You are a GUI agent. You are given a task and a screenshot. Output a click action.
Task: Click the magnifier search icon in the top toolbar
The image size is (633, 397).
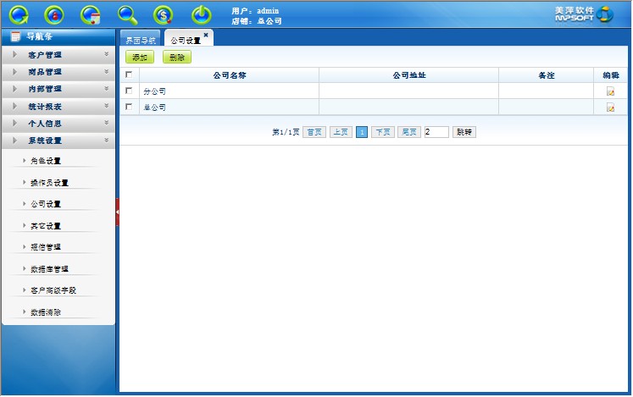[127, 14]
